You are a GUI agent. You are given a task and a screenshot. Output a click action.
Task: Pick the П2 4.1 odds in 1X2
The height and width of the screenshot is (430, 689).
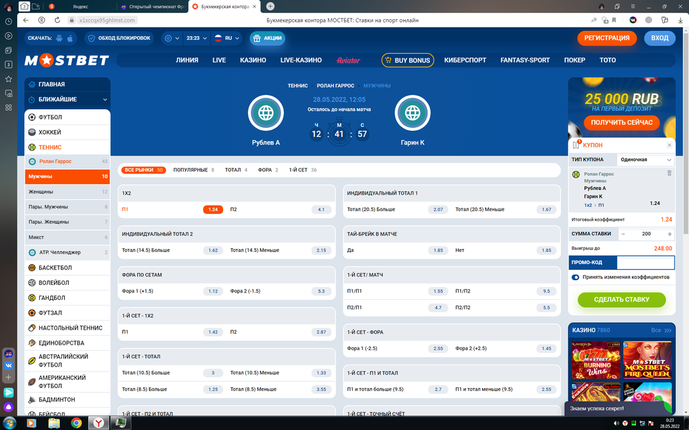(321, 210)
